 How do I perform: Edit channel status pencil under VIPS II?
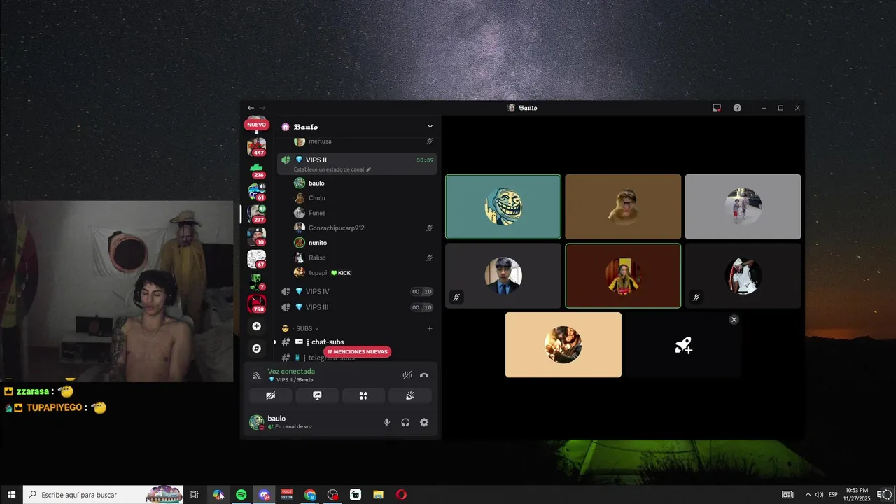pyautogui.click(x=368, y=169)
